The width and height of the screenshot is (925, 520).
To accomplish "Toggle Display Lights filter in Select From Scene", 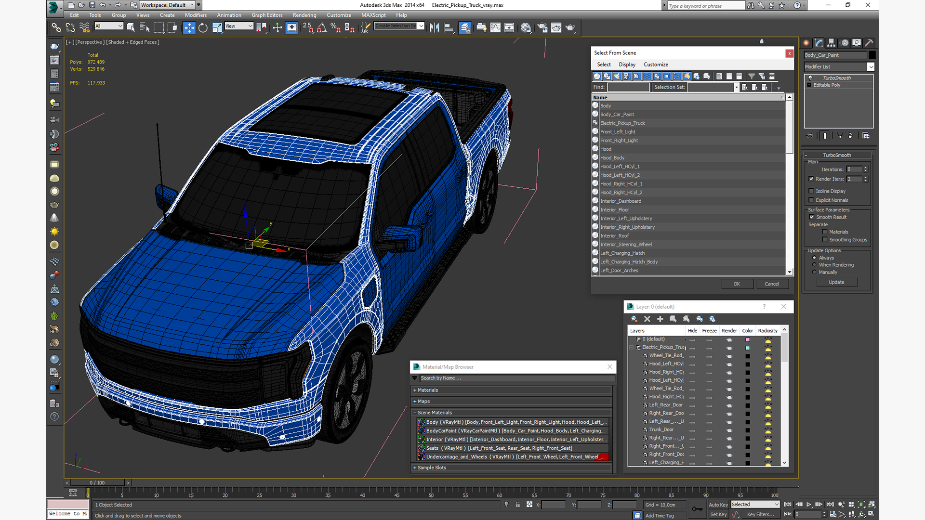I will click(617, 76).
